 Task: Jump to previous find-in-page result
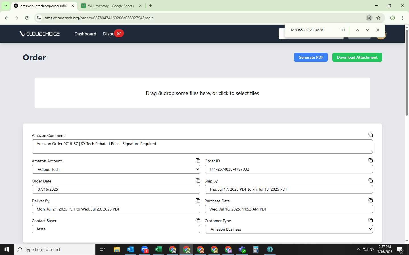click(x=357, y=30)
